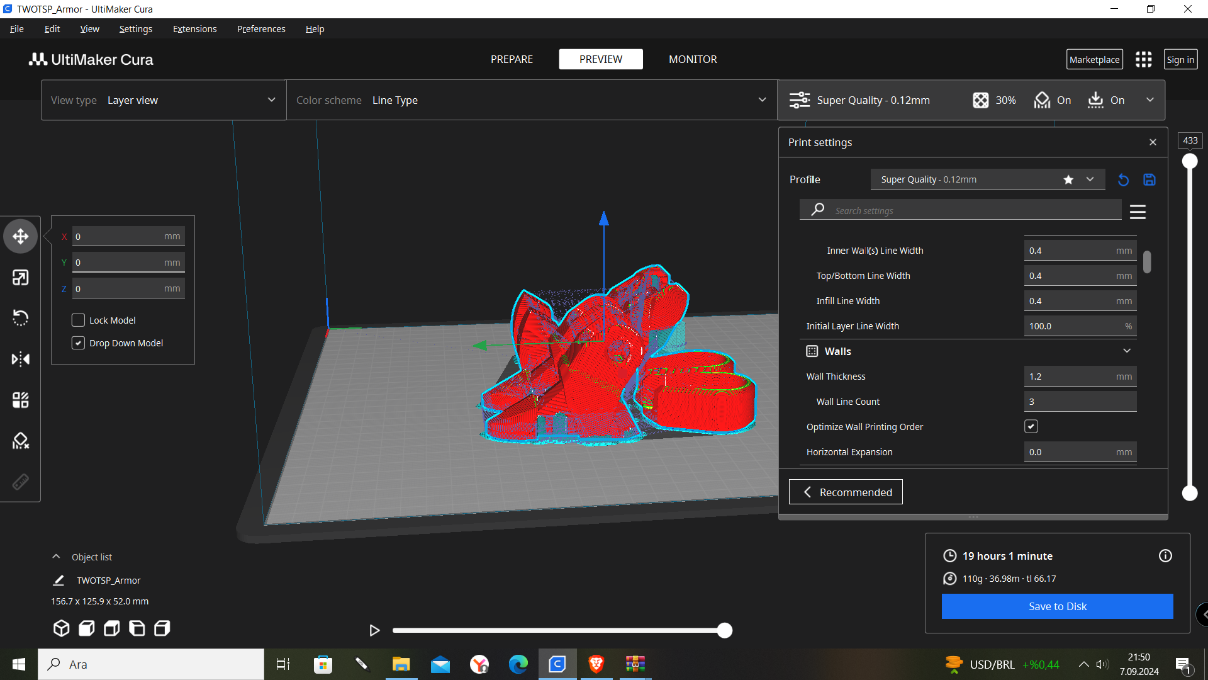
Task: Click the support On icon
Action: [1042, 100]
